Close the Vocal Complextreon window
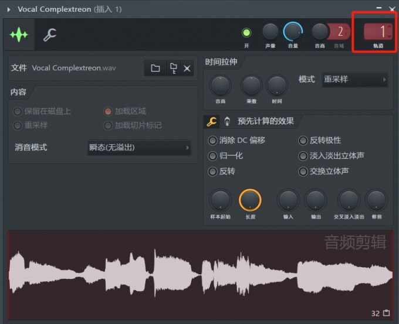 coord(392,9)
